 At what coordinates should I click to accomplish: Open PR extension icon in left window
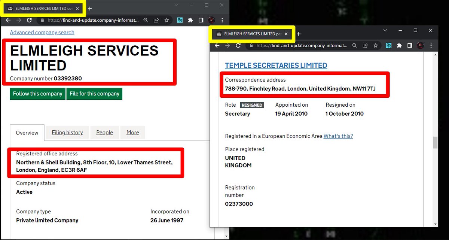click(180, 20)
